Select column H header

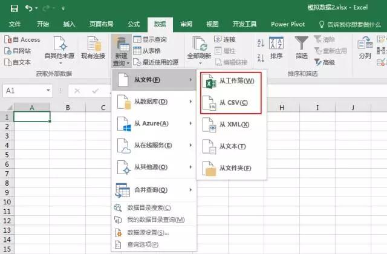click(282, 108)
